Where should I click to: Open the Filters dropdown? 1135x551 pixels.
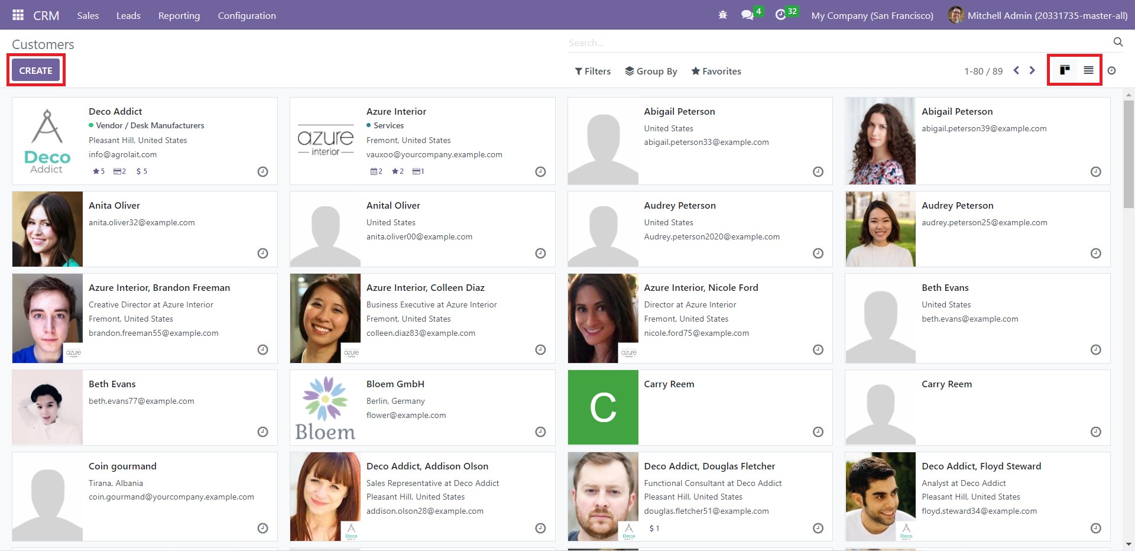click(x=593, y=71)
